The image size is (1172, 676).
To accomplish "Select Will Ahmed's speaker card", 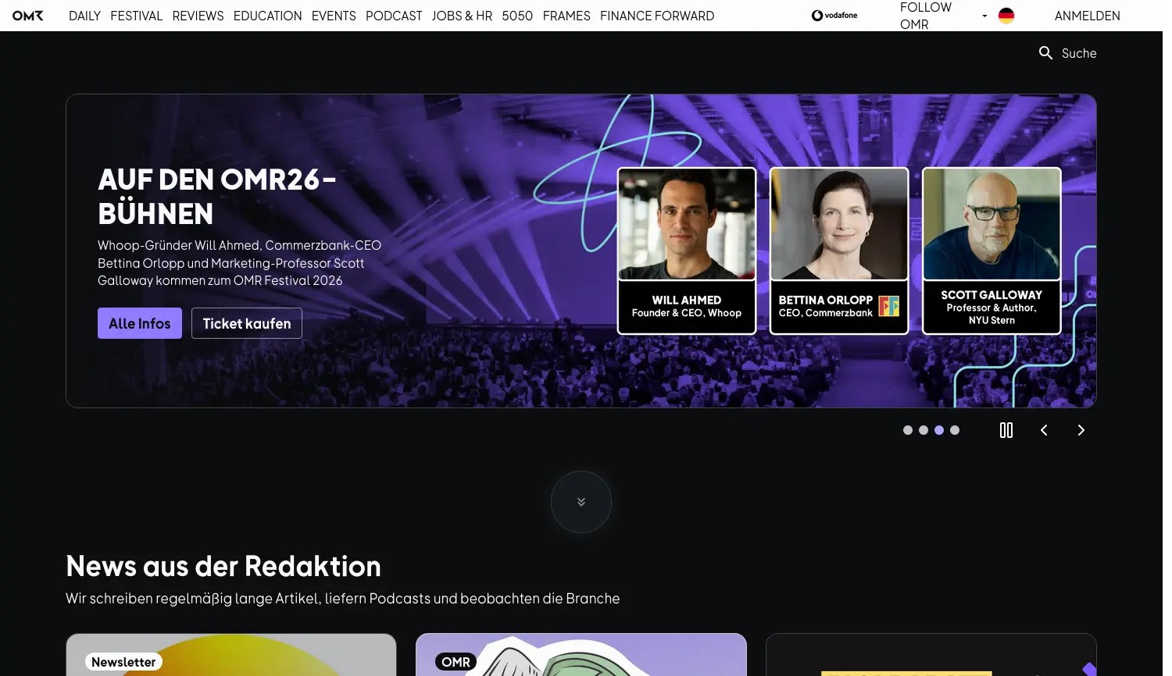I will pyautogui.click(x=686, y=250).
